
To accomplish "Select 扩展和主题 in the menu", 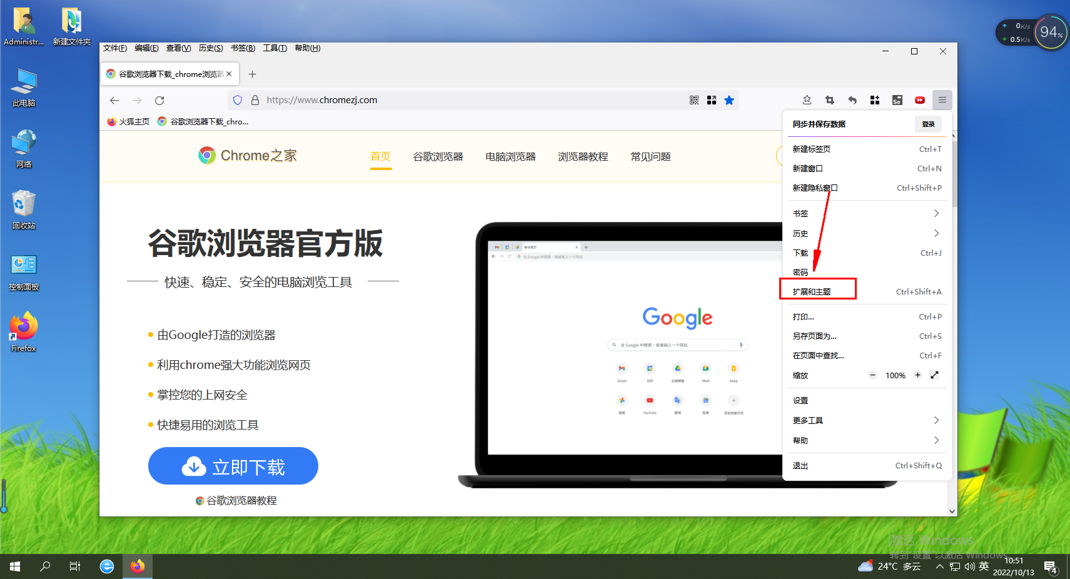I will click(867, 291).
